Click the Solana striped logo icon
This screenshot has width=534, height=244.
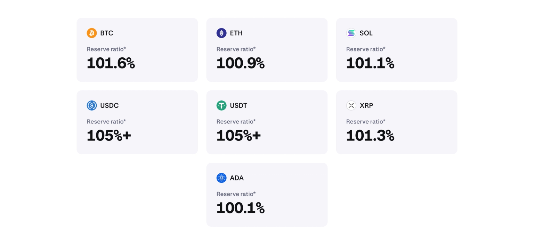click(x=351, y=33)
